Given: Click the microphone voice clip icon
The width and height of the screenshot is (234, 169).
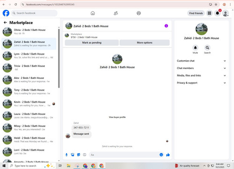Looking at the screenshot, I should (66, 155).
